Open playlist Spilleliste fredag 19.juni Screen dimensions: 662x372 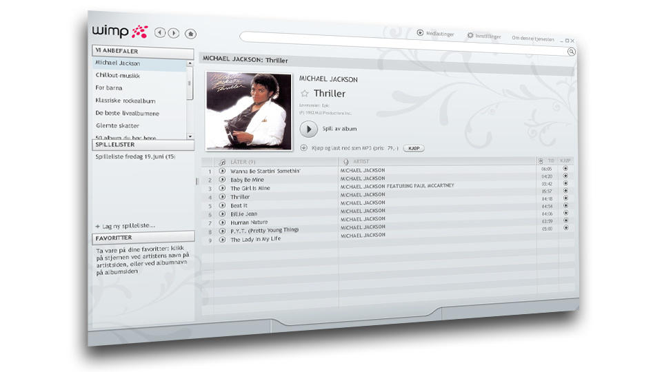135,156
